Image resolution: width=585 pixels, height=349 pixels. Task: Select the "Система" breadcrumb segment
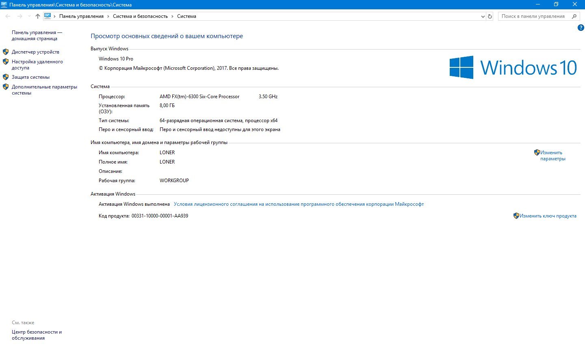coord(186,16)
